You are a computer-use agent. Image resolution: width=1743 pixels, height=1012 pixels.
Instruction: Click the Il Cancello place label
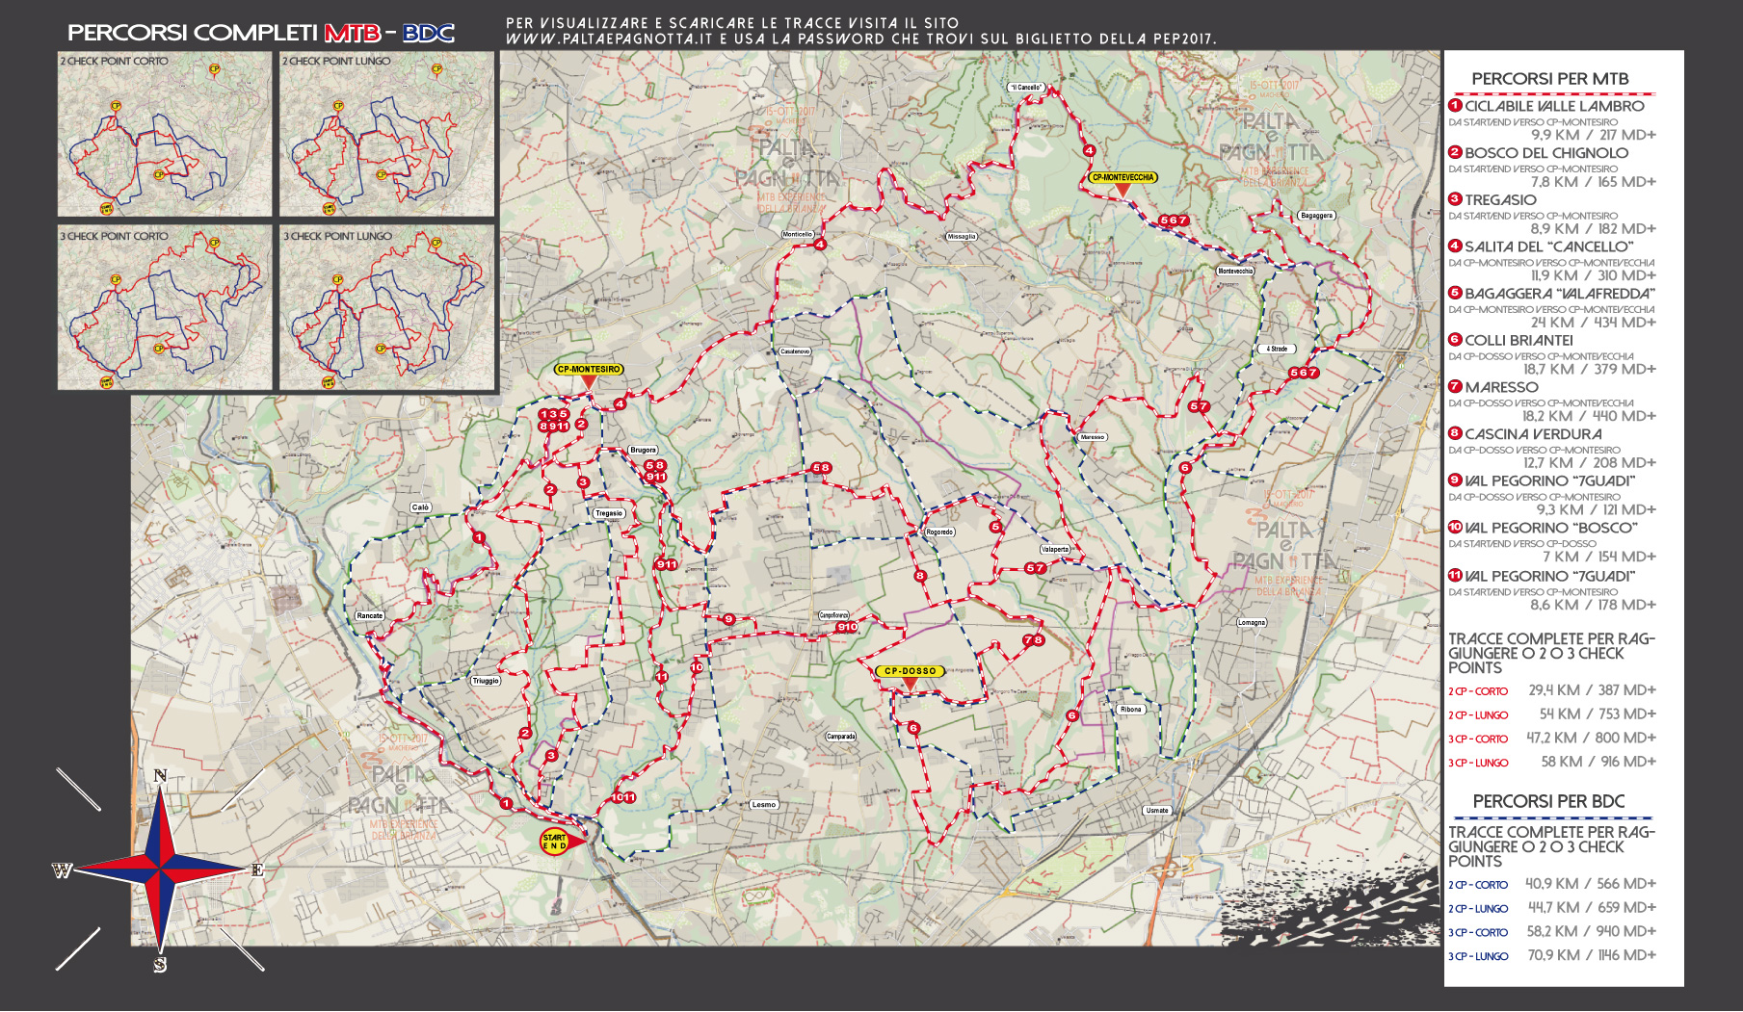(x=1026, y=88)
